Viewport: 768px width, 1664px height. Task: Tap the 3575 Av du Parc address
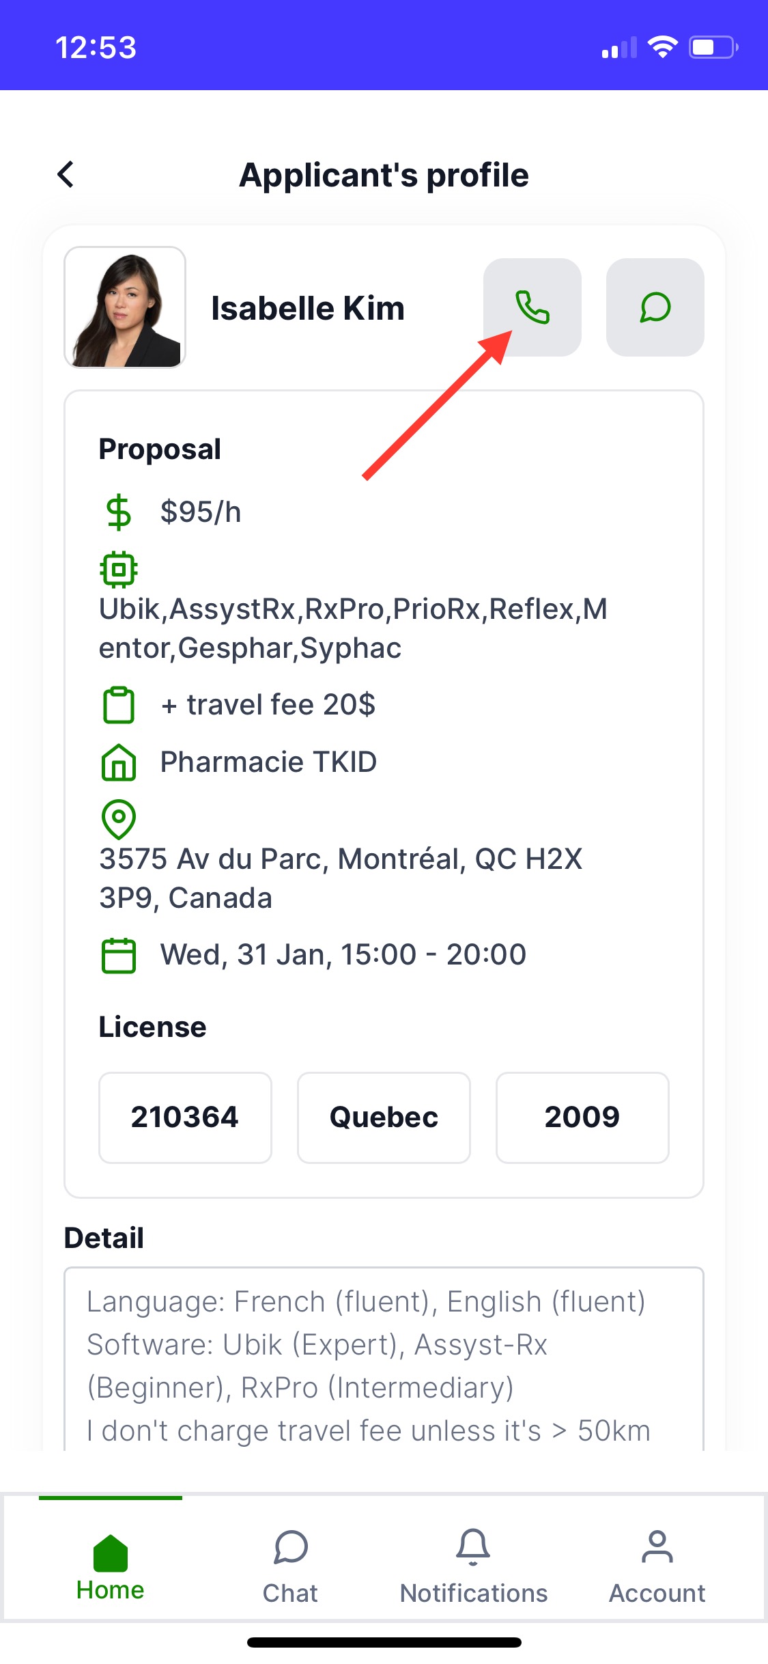coord(341,878)
